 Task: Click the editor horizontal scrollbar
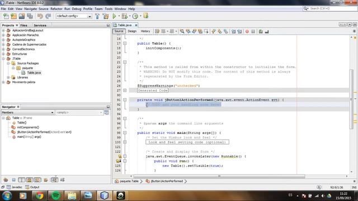coord(219,176)
